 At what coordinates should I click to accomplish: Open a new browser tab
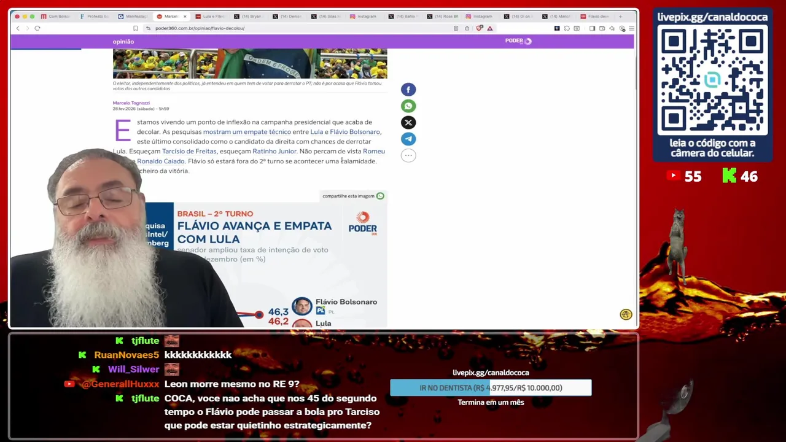[x=620, y=17]
